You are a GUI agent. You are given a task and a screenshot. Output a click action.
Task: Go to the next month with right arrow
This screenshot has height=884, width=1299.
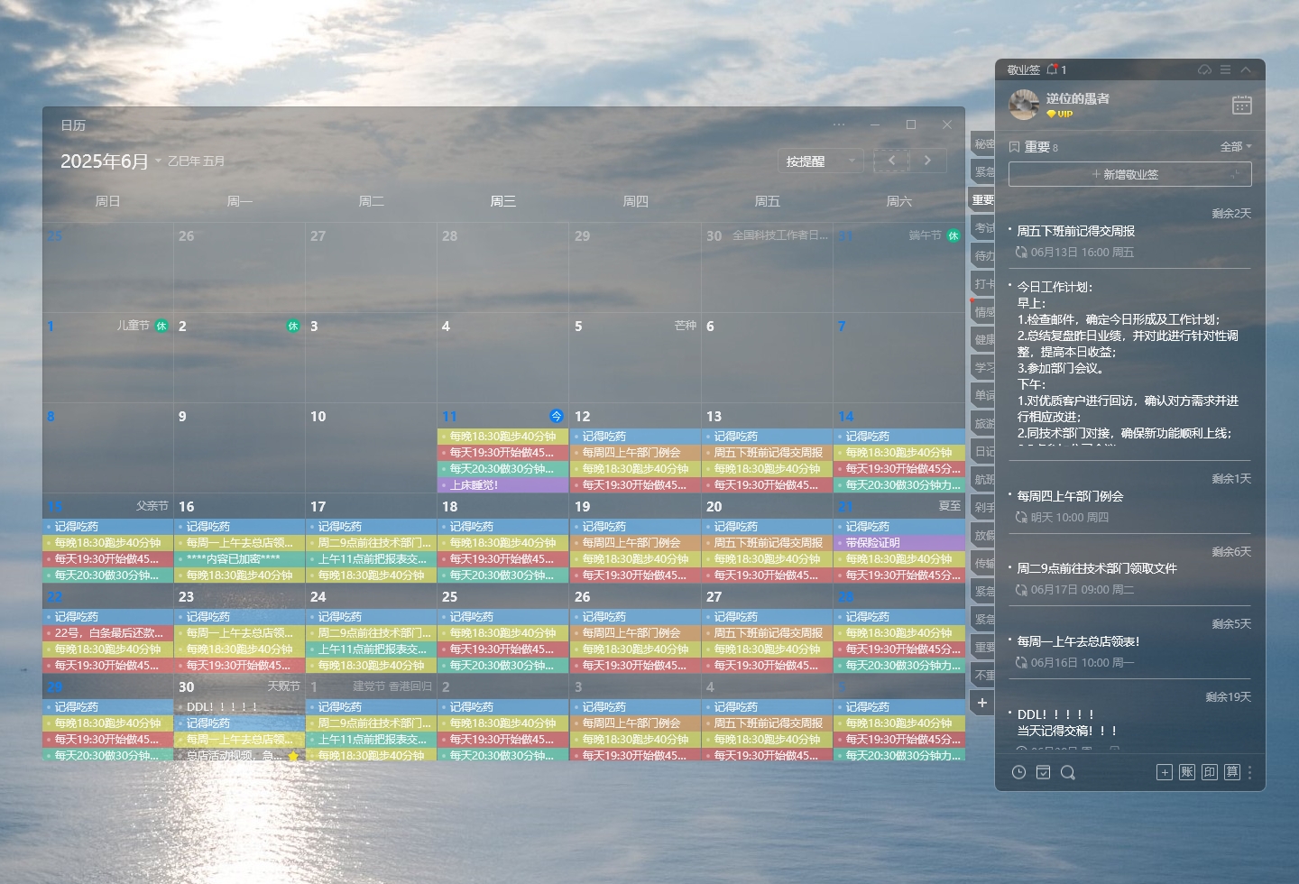coord(927,161)
